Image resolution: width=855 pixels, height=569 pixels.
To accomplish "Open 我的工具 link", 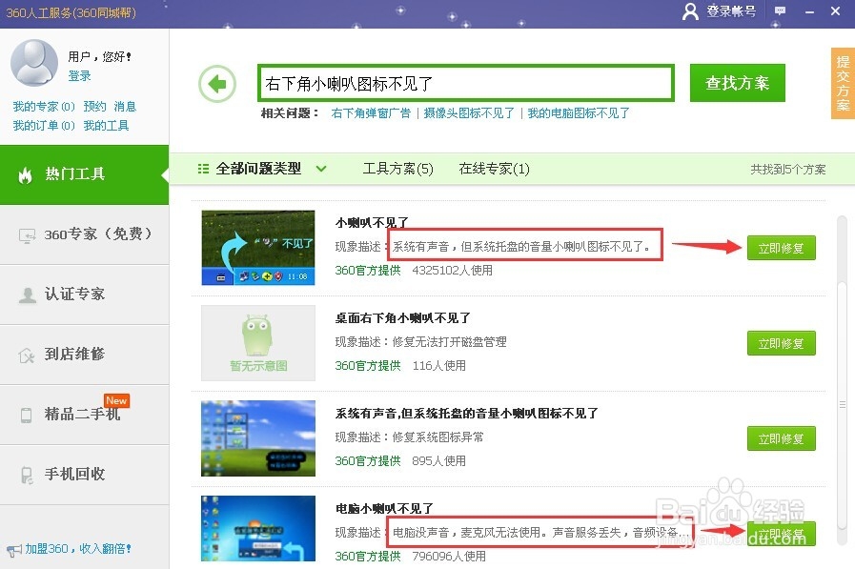I will 106,126.
